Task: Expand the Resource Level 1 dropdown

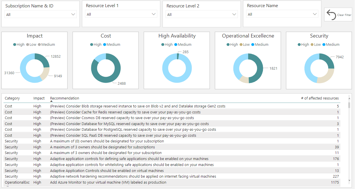Action: tap(121, 14)
